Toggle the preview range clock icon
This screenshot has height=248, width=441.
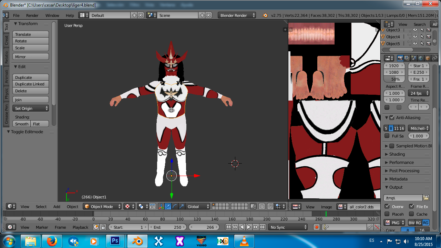coord(96,227)
